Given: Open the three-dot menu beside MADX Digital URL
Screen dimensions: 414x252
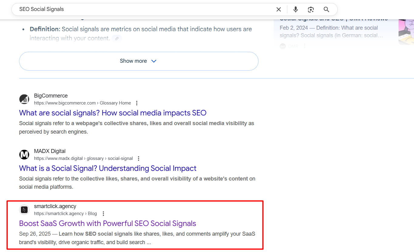Looking at the screenshot, I should pyautogui.click(x=139, y=158).
